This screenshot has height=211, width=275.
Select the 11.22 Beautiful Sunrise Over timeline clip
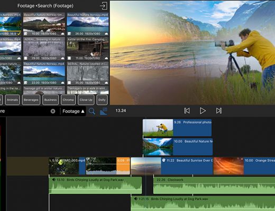point(172,166)
